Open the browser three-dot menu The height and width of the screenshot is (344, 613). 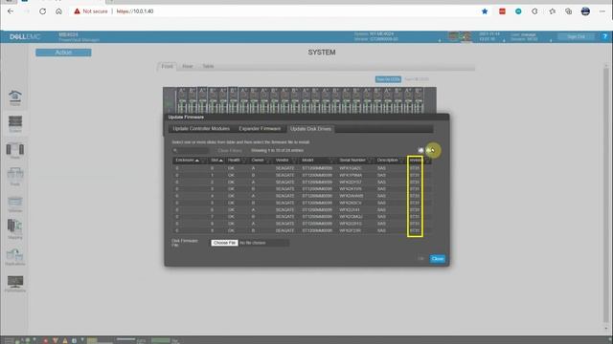click(602, 11)
